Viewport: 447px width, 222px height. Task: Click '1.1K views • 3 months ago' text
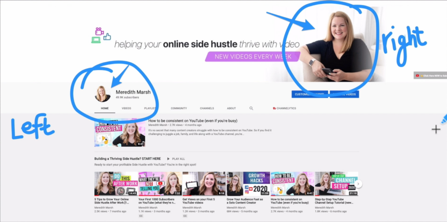point(155,212)
